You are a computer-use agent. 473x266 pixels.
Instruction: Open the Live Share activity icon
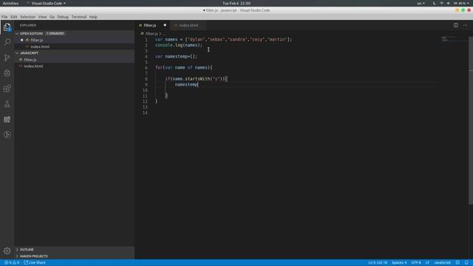(7, 134)
